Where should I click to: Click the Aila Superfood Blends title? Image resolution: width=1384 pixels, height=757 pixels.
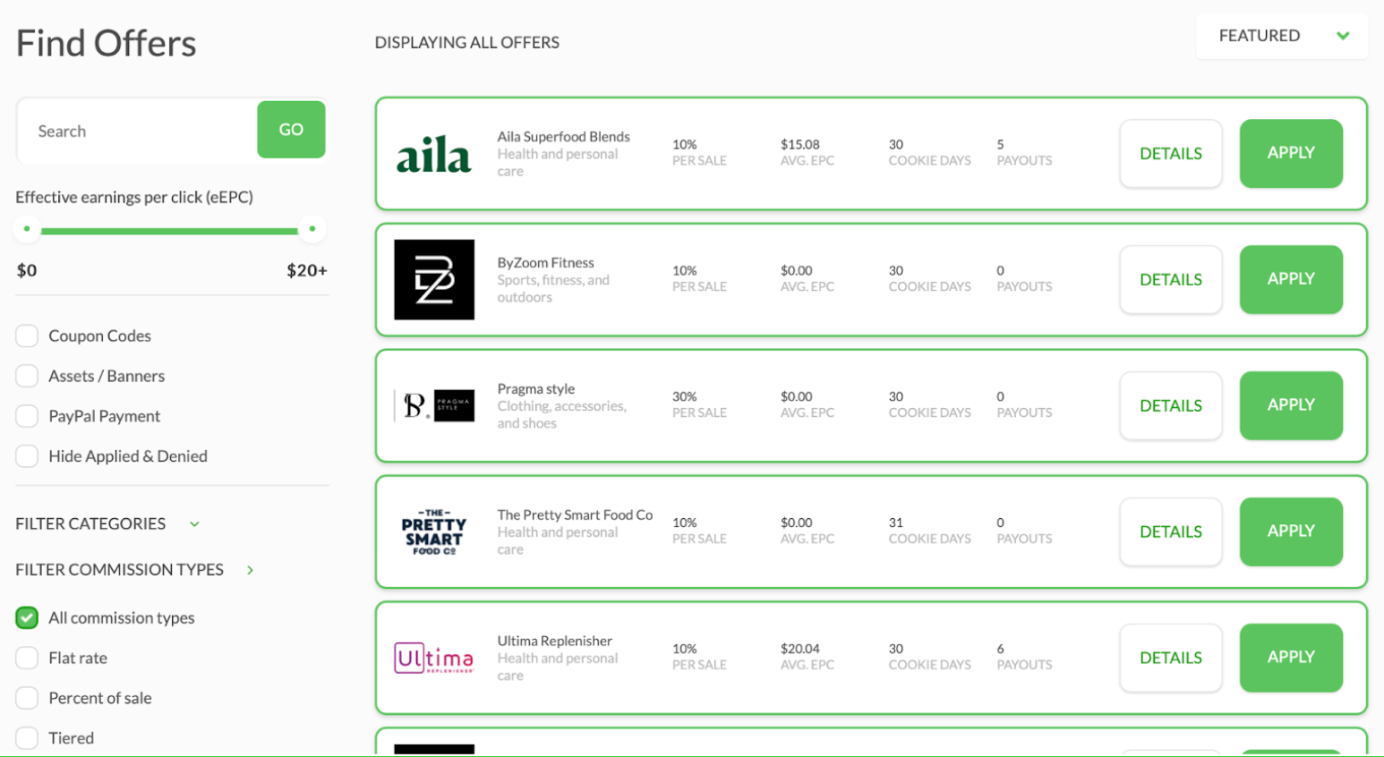(x=563, y=137)
